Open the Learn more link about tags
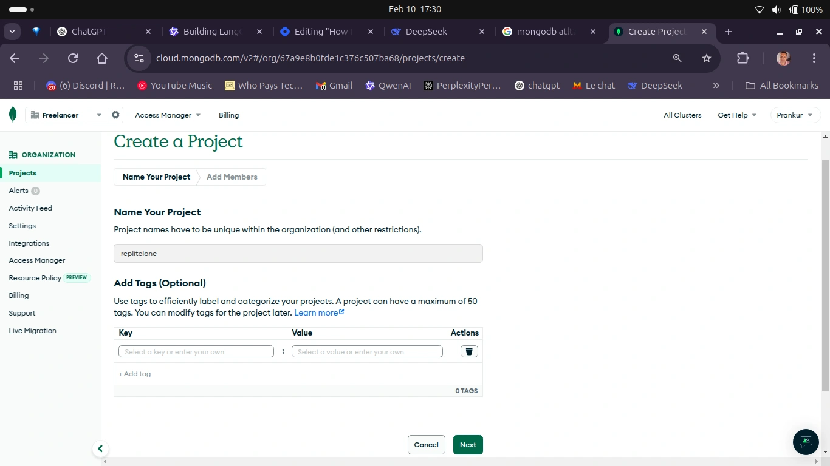This screenshot has height=466, width=830. (316, 312)
